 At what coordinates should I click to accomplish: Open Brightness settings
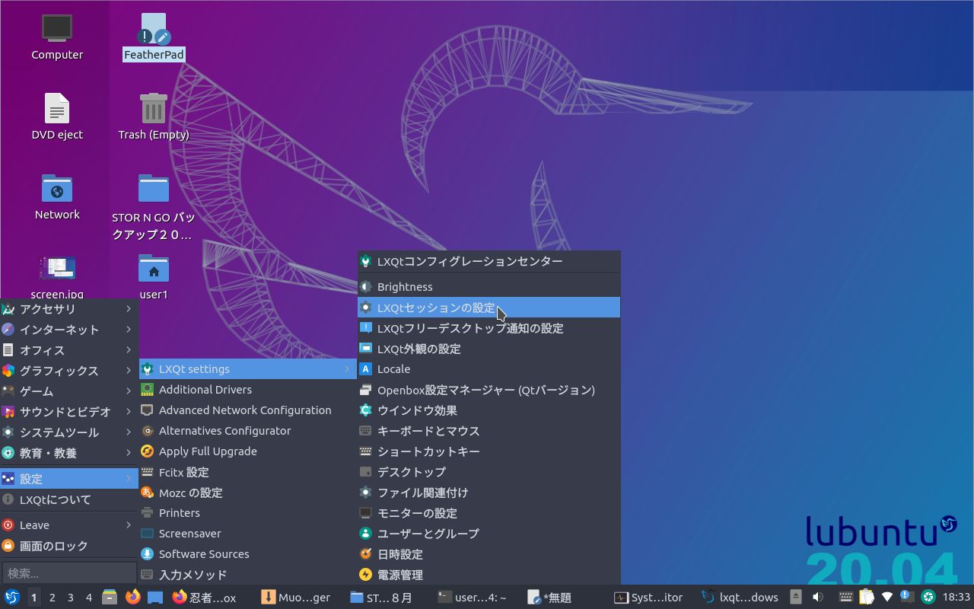[489, 286]
